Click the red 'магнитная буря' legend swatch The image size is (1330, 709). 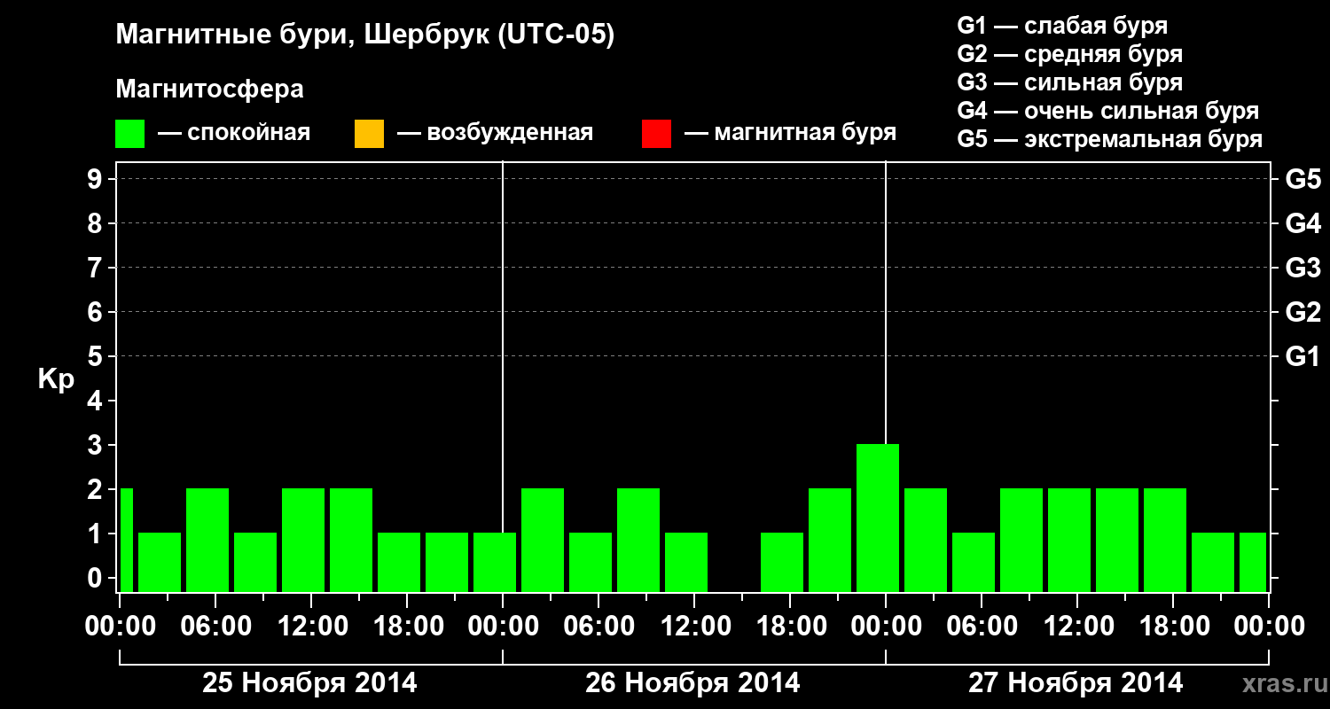656,134
